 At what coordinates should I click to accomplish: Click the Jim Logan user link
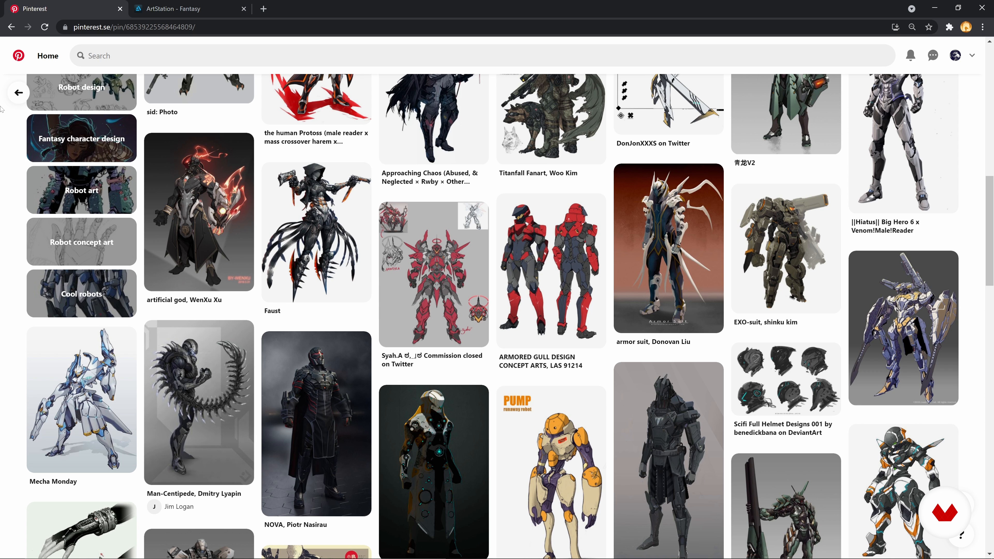coord(179,506)
